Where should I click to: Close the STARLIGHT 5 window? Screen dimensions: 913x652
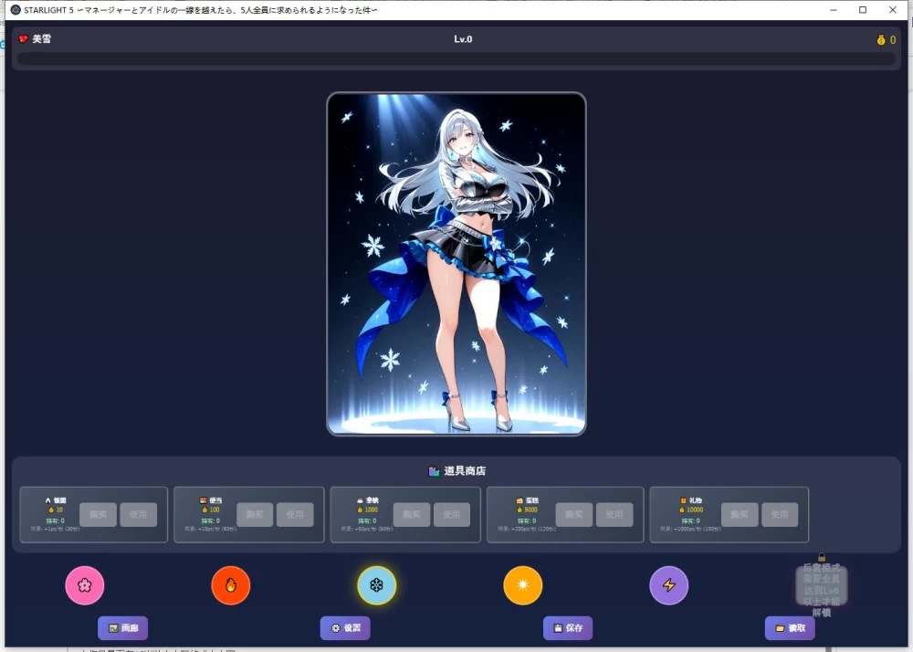pos(893,10)
